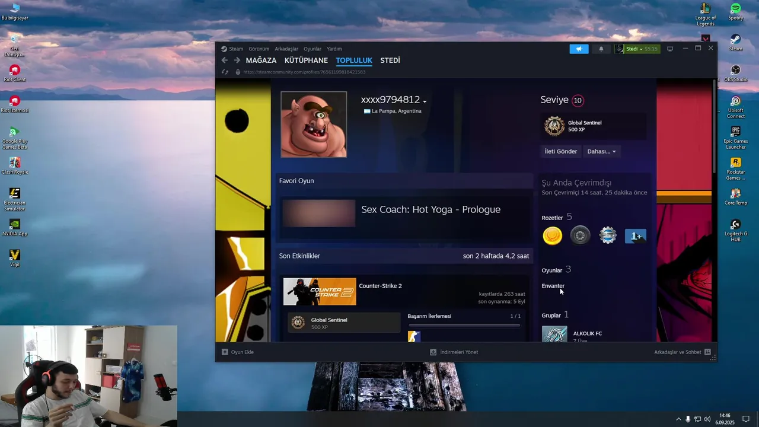
Task: Click the gold coin badge
Action: 553,236
